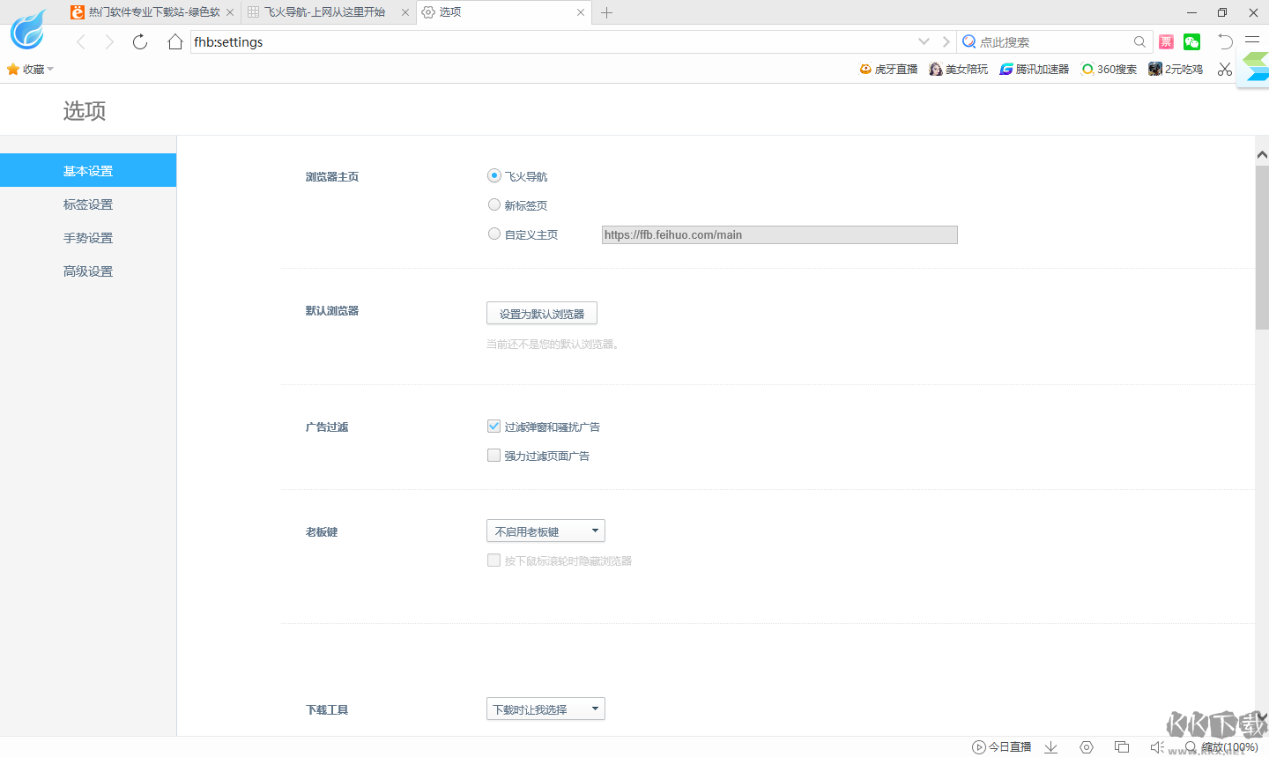Refresh the page with the reload icon
Screen dimensions: 1269x757
tap(139, 41)
